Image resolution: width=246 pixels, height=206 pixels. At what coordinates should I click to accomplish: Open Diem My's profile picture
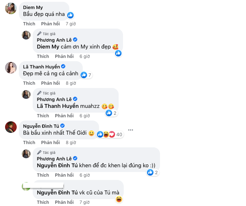[11, 8]
